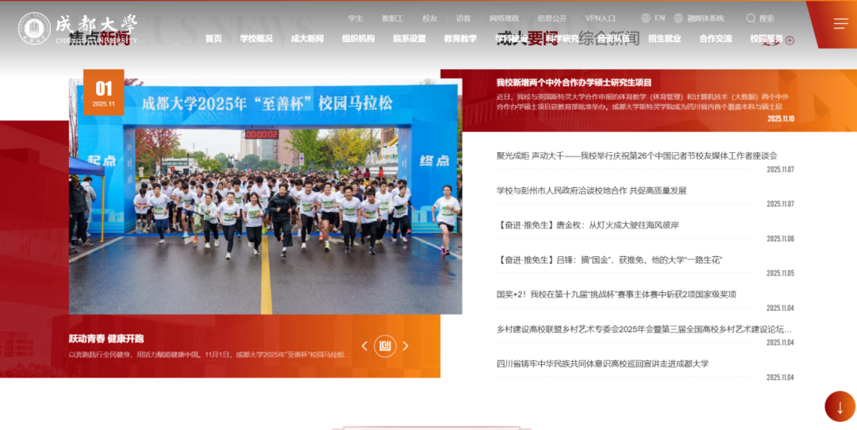Open the 合作交流 navigation menu
Screen dimensions: 857x430
[716, 38]
